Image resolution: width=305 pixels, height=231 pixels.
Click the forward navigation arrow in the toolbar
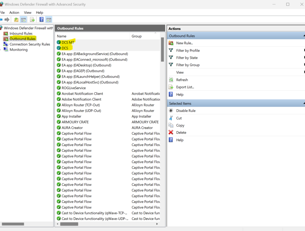coord(7,19)
